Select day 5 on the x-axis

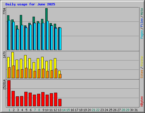tap(26, 110)
